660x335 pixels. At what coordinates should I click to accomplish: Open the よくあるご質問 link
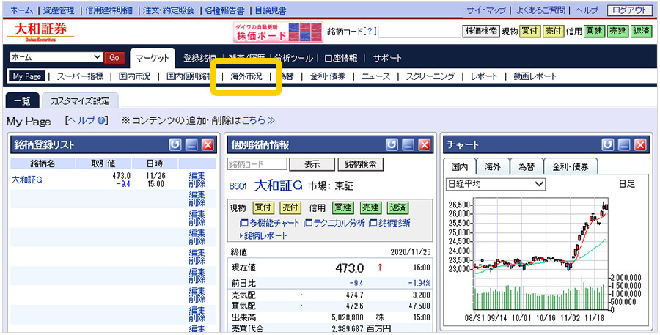540,11
